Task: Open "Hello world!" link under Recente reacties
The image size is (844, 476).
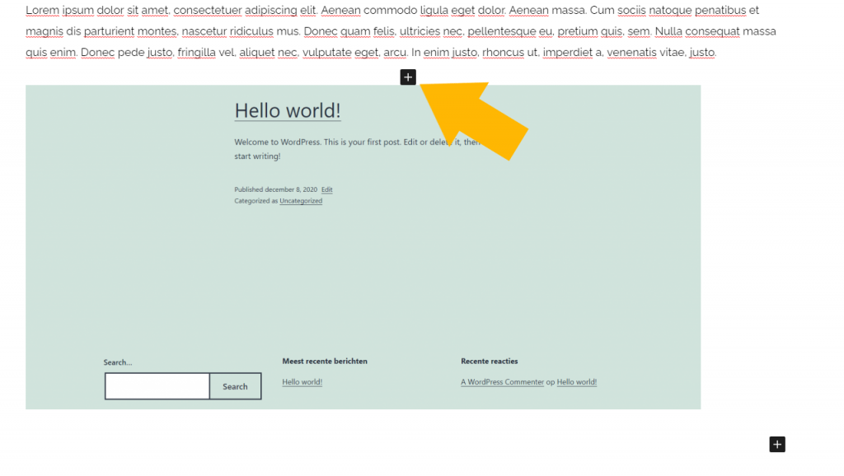Action: click(x=576, y=382)
